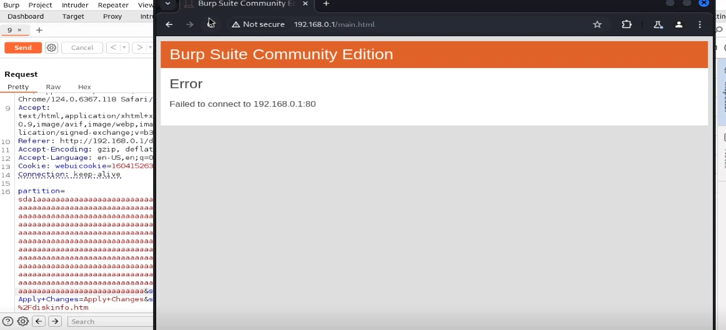Go to next search match arrow

(54, 321)
